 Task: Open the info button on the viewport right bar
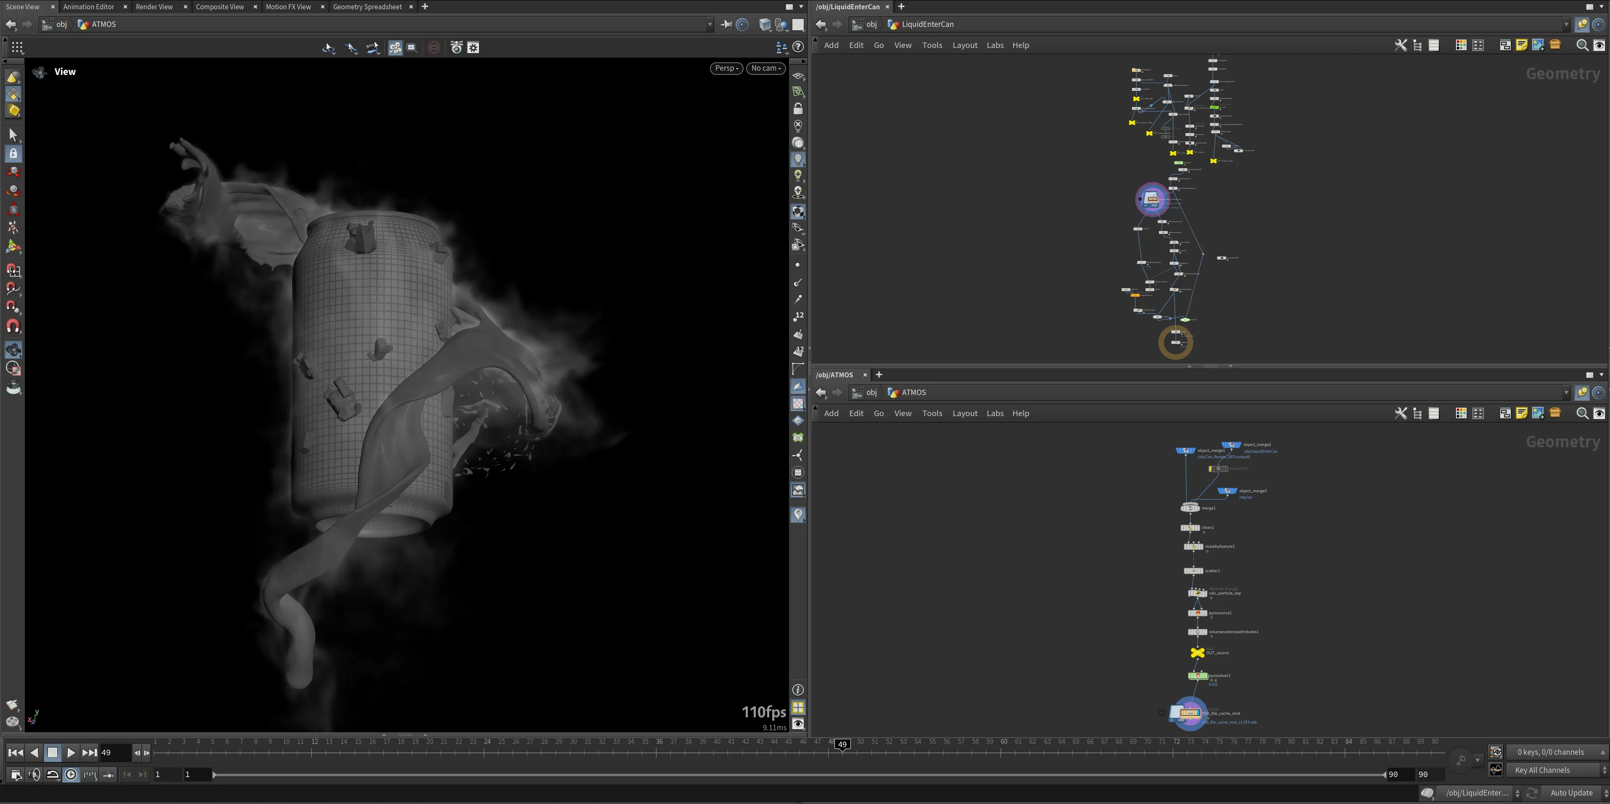click(798, 690)
